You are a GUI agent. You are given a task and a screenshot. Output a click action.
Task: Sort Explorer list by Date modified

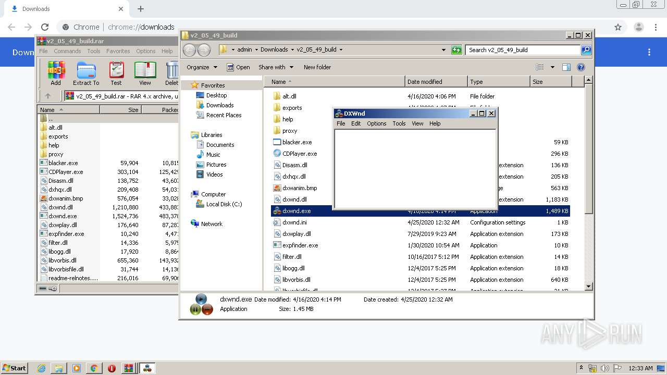(x=436, y=82)
